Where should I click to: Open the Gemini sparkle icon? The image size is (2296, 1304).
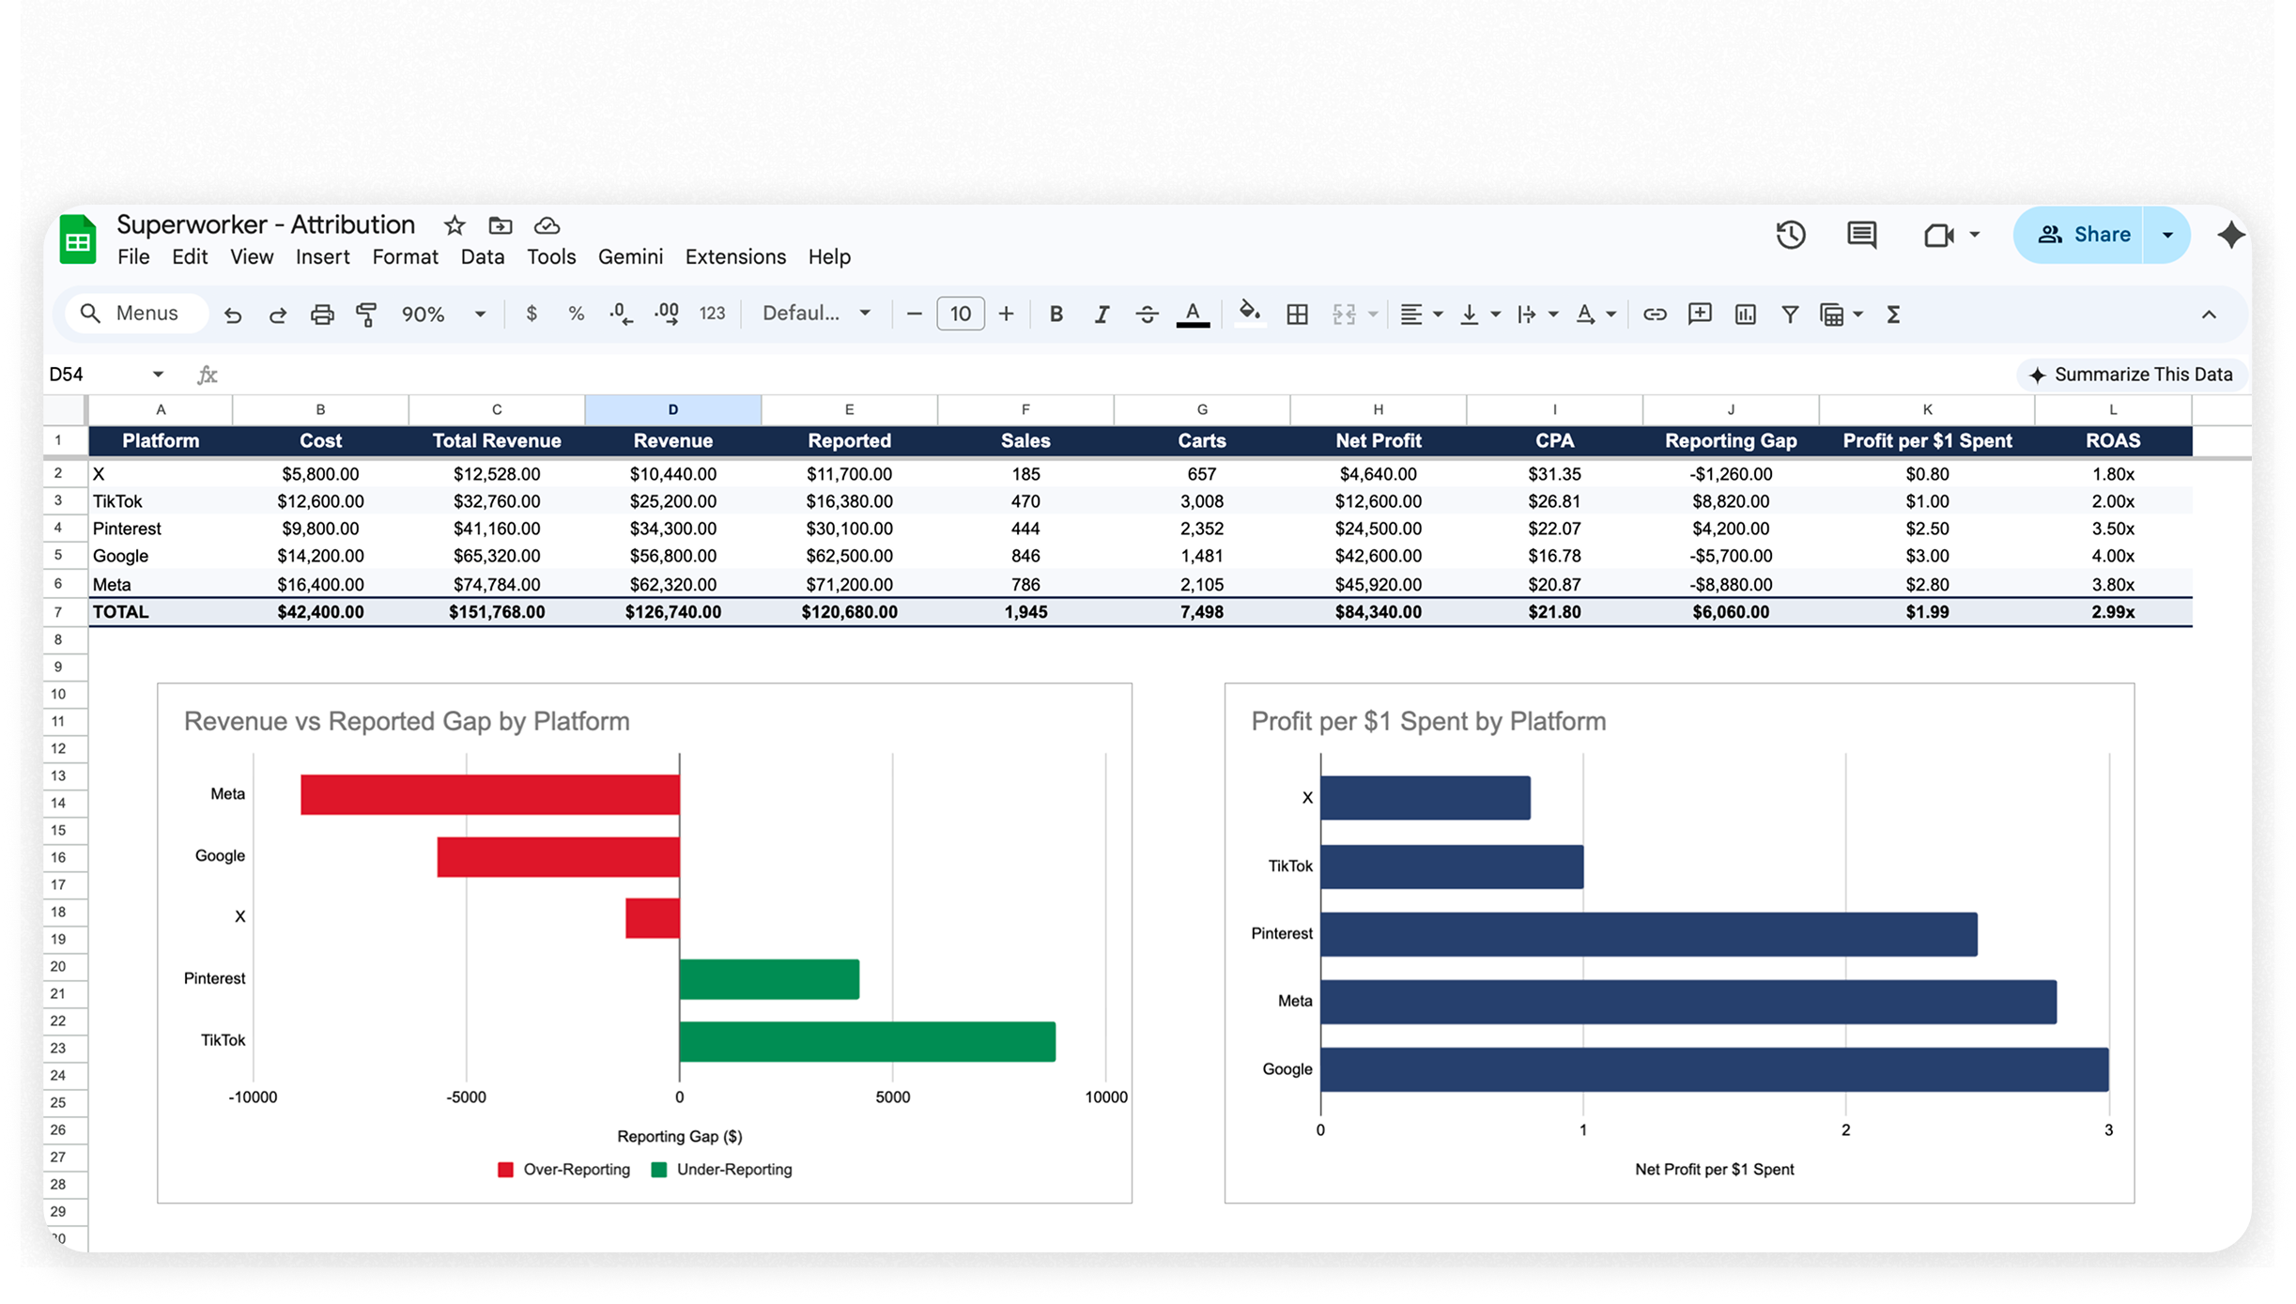click(2231, 235)
